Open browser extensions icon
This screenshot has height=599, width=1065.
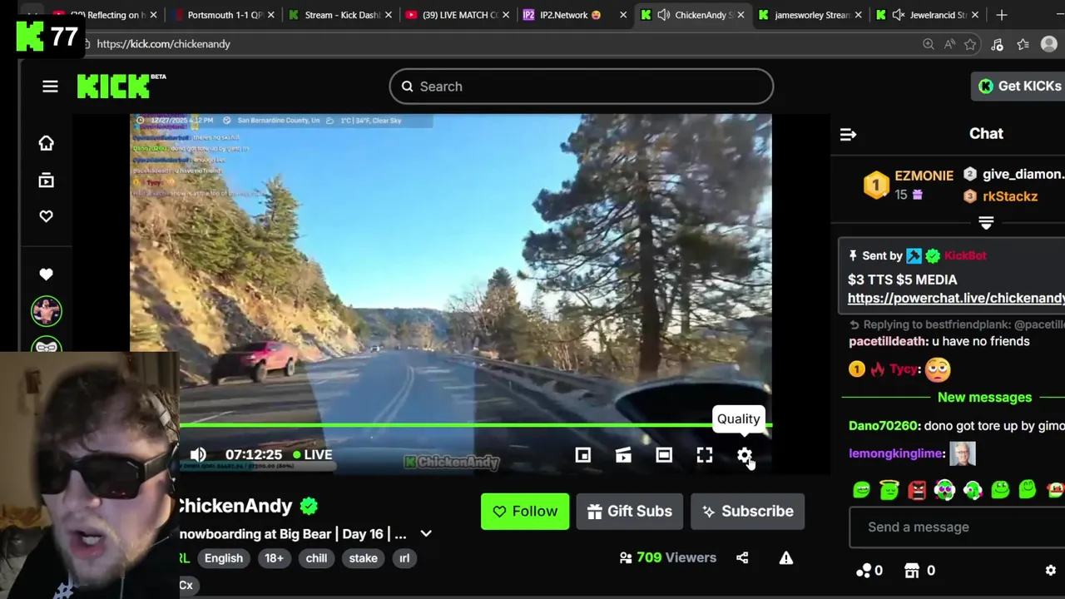click(x=997, y=44)
